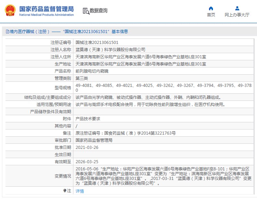Click the composition text 该产品由光学内窥镜
Image resolution: width=257 pixels, height=199 pixels.
pos(149,97)
